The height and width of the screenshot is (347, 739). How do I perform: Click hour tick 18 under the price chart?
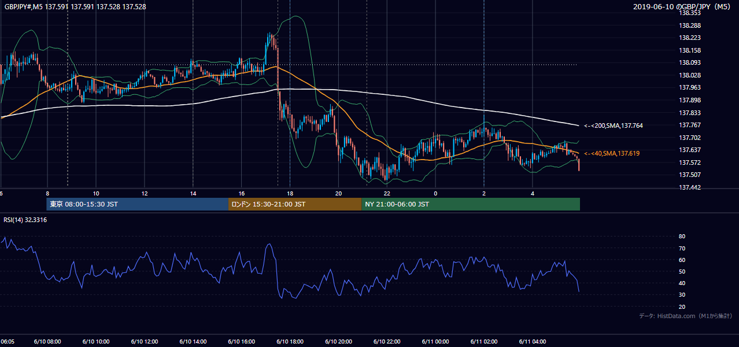290,194
